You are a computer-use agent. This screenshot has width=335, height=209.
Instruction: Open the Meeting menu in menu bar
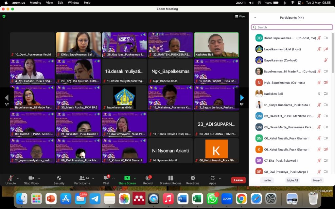[x=35, y=3]
